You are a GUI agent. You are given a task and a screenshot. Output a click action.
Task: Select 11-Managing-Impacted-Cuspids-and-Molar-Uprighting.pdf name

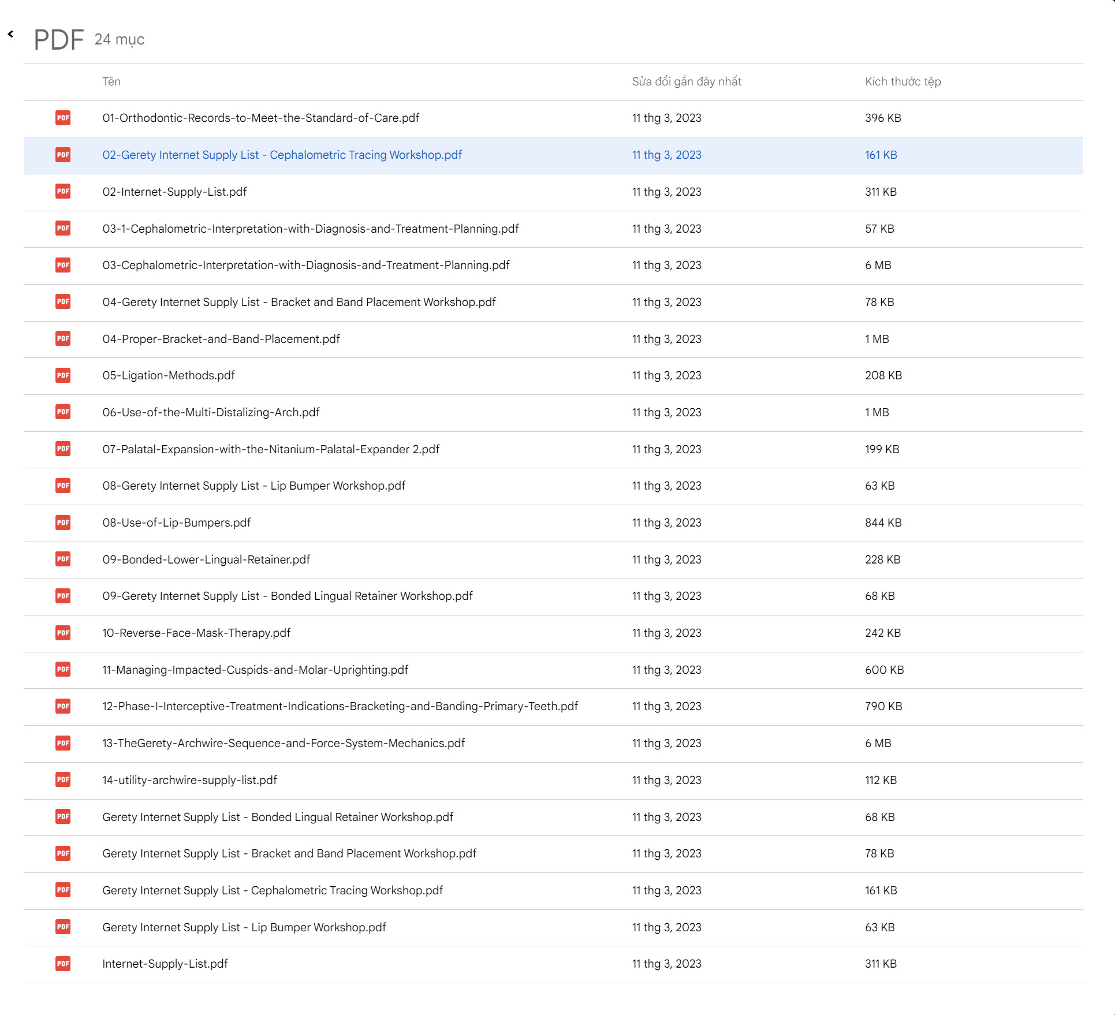click(255, 670)
